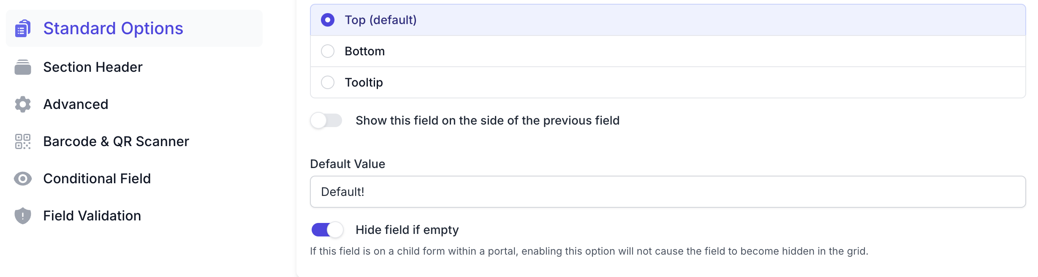Click the Hide field if empty label
The height and width of the screenshot is (277, 1038).
[407, 230]
